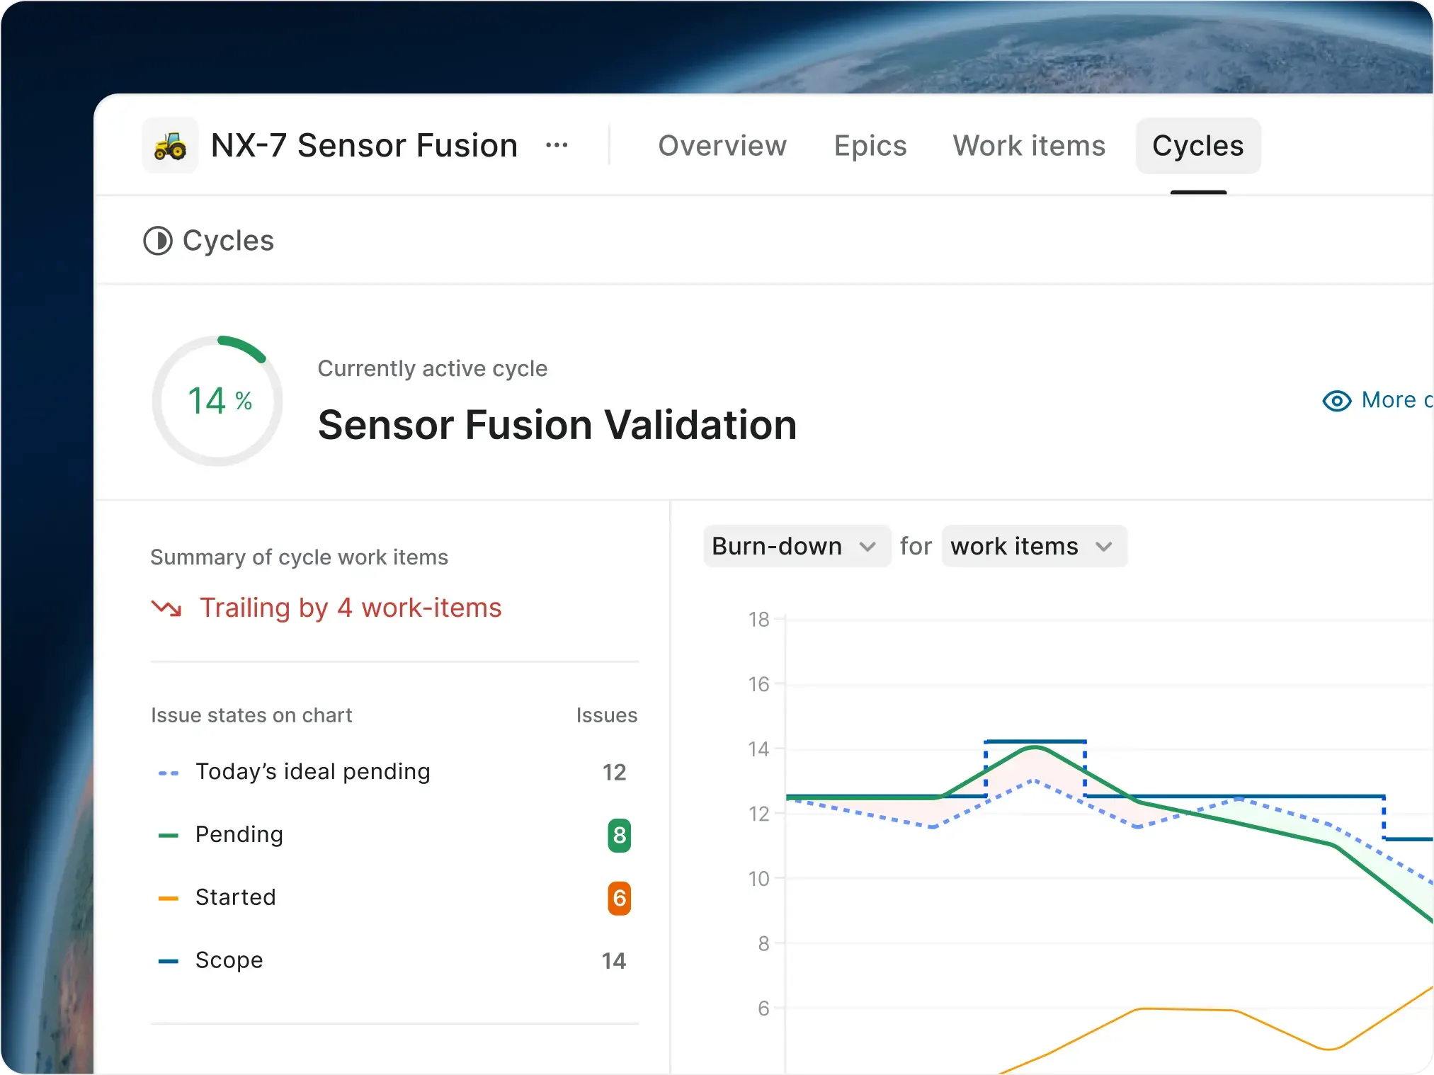The image size is (1434, 1075).
Task: Click the Issue states on chart header
Action: click(x=251, y=715)
